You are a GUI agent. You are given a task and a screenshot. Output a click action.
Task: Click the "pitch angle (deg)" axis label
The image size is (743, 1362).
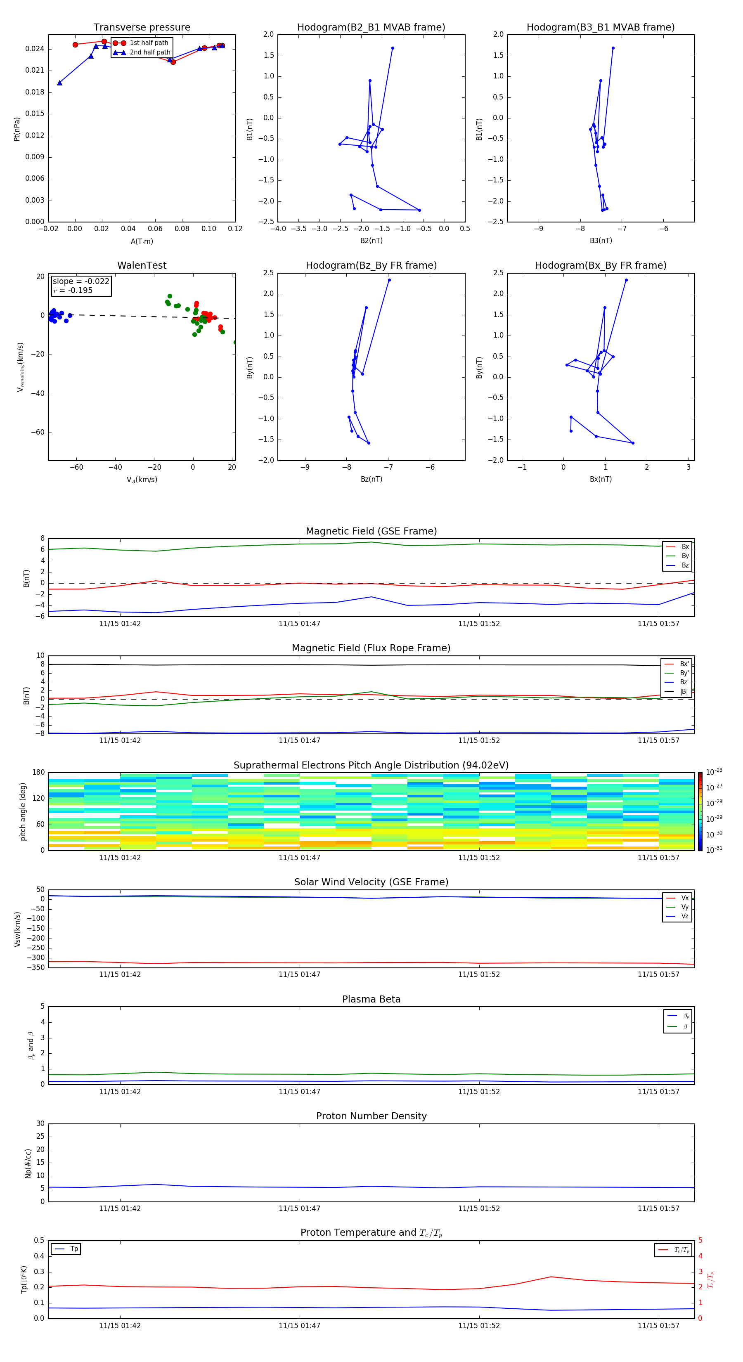[x=23, y=811]
